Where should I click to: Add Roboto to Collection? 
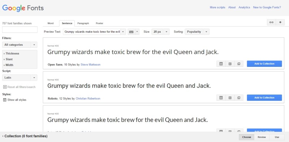pos(264,97)
